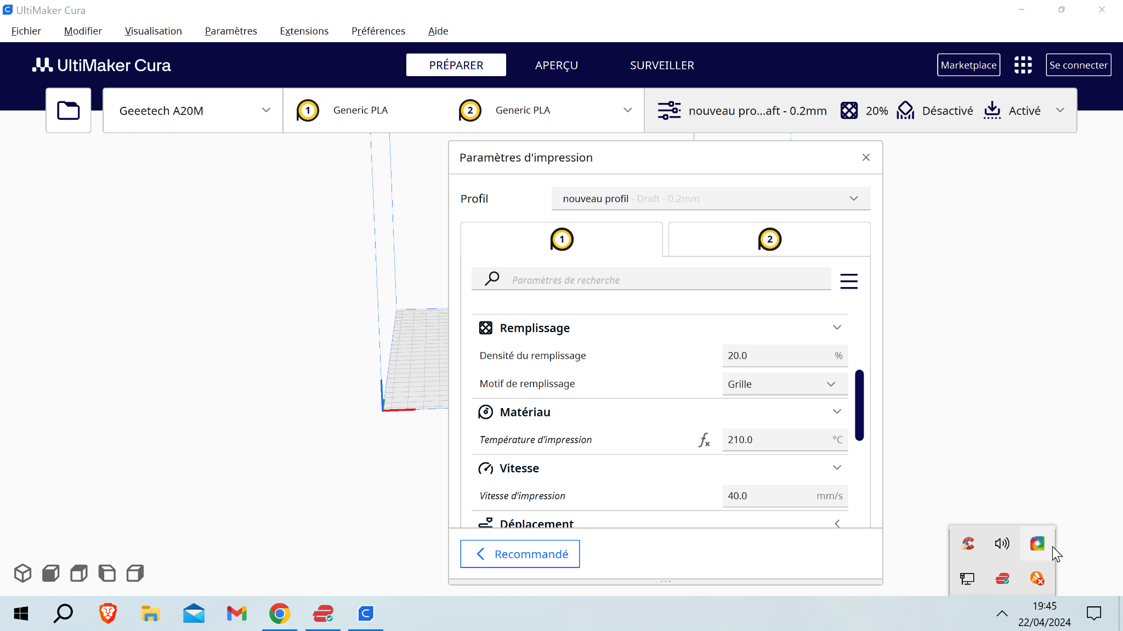Open settings visibility hamburger menu
The image size is (1123, 631).
(848, 281)
